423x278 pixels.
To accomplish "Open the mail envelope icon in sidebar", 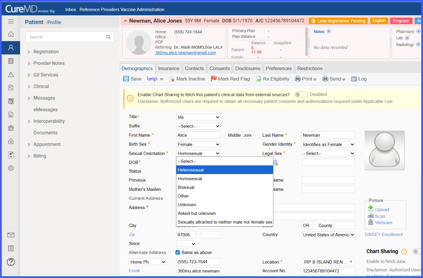I will [x=11, y=235].
